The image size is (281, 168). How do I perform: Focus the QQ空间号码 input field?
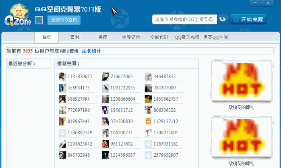click(185, 19)
